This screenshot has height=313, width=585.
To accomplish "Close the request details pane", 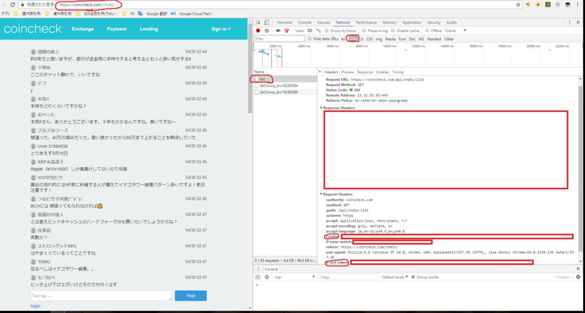I will 320,71.
